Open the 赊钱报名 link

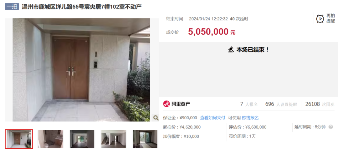pos(250,118)
